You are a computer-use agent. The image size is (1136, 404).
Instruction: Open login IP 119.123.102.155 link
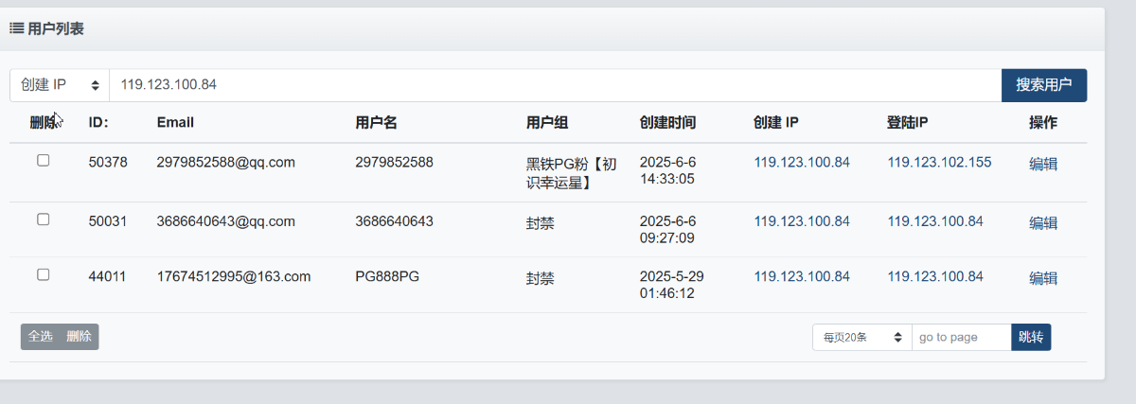(939, 163)
